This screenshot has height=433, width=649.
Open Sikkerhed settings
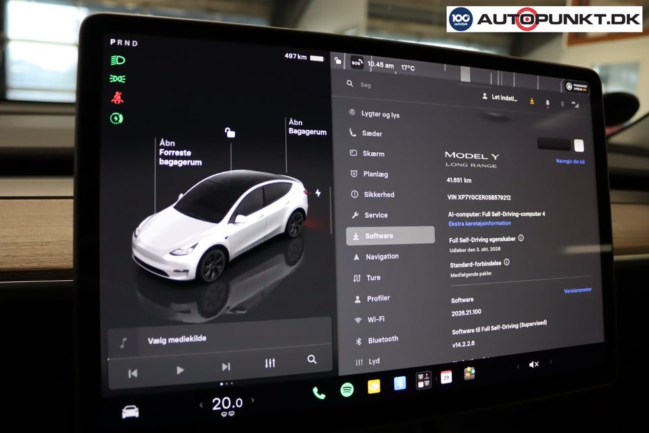[372, 194]
